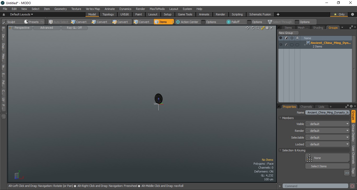Toggle Ray GL: Off button

point(74,28)
